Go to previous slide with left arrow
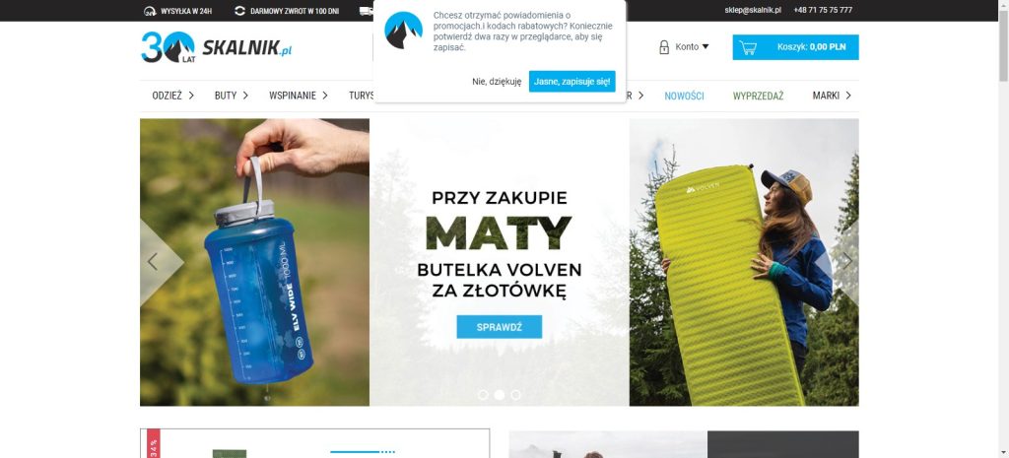Image resolution: width=1009 pixels, height=458 pixels. tap(153, 261)
